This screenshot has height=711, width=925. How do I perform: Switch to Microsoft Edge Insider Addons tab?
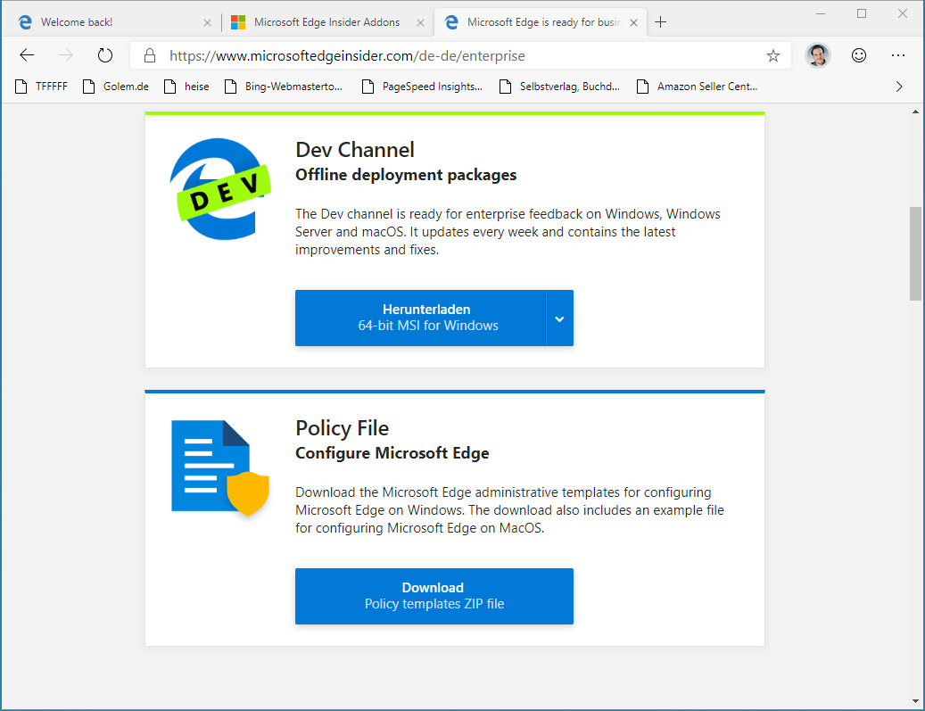pyautogui.click(x=326, y=22)
